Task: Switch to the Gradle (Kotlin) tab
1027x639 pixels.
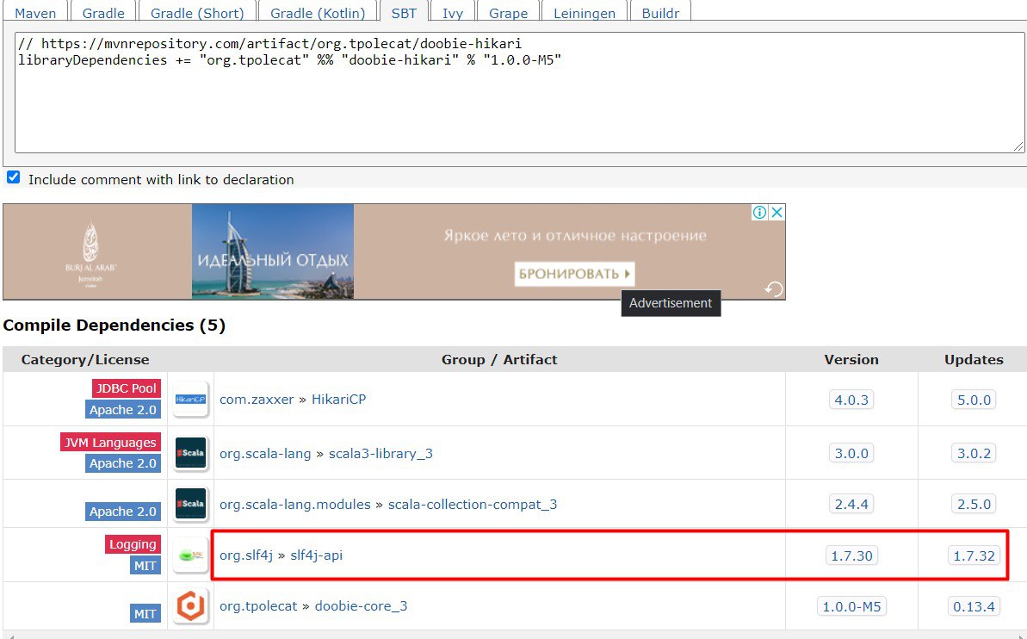Action: coord(318,13)
